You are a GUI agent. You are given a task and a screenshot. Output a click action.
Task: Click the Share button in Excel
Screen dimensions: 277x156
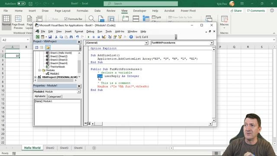pyautogui.click(x=236, y=10)
